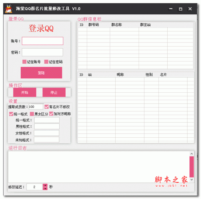201x199 pixels.
Task: Click inside the 运行日志 log text area
Action: pos(99,167)
